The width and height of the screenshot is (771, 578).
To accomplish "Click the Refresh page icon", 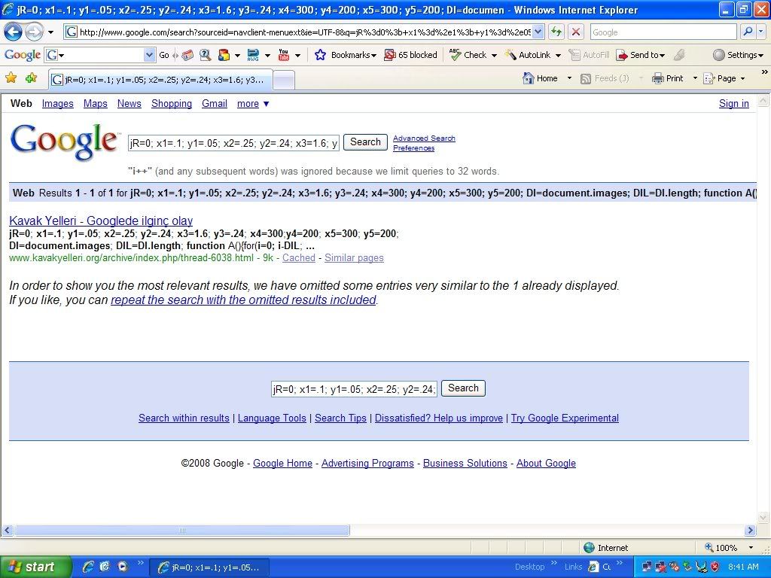I will click(556, 32).
